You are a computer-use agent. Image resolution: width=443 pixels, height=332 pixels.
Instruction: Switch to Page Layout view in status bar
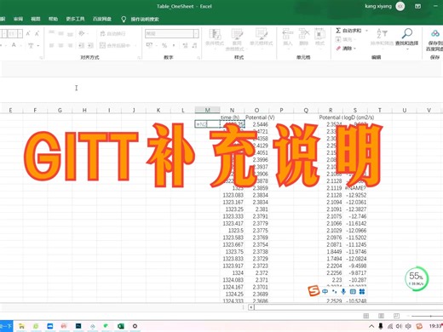(x=381, y=316)
